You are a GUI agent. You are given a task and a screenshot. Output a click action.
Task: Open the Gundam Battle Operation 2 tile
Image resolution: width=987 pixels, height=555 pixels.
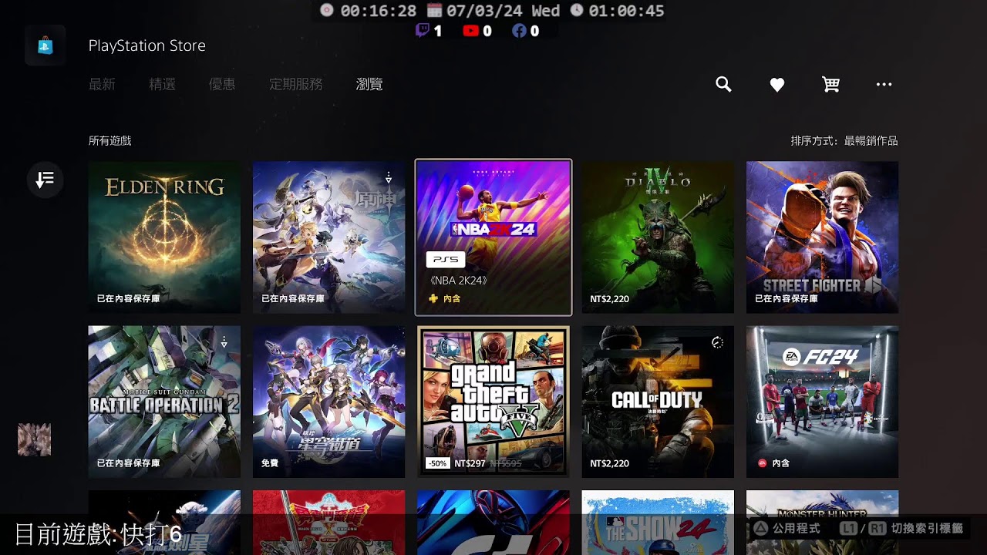click(164, 402)
